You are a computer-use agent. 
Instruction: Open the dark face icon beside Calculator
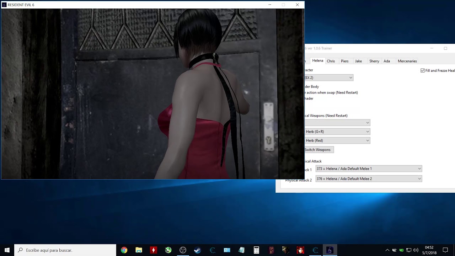tap(271, 250)
